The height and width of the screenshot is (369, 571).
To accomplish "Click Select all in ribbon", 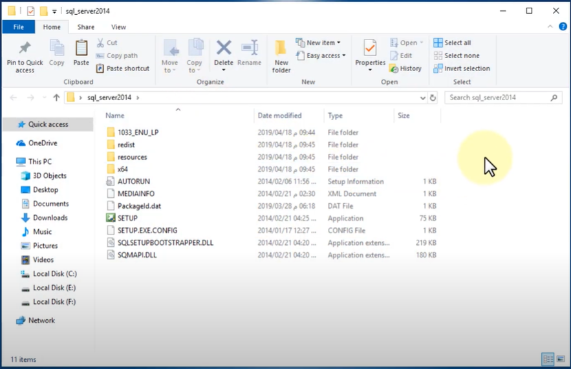I will click(452, 43).
